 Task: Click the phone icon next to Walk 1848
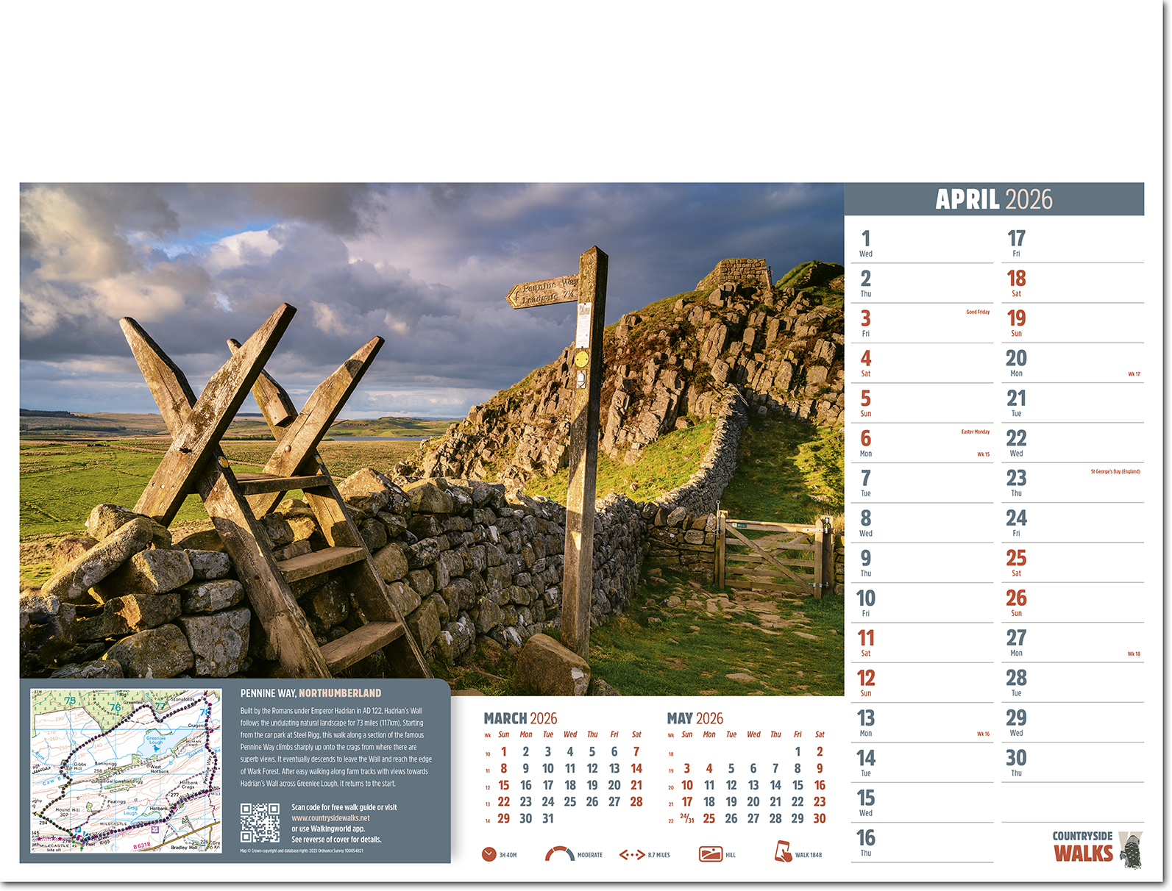[783, 851]
